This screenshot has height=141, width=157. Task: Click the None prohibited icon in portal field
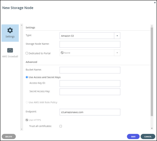(x=62, y=53)
